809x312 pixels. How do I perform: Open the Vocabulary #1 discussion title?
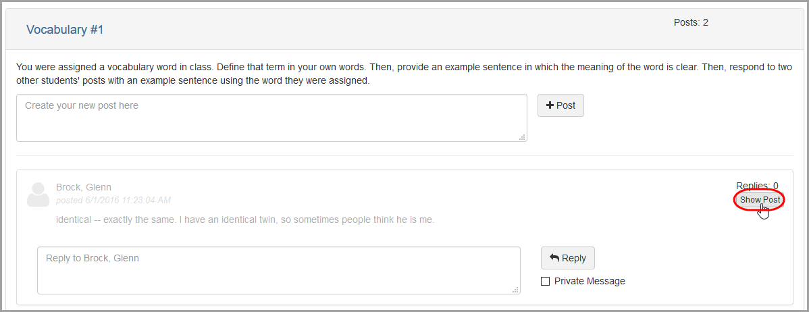click(65, 30)
